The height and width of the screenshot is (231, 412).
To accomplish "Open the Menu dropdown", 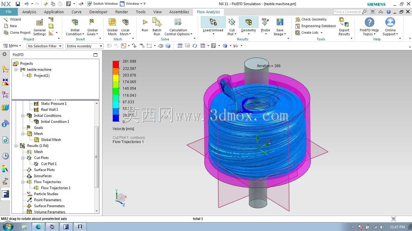I will pos(12,46).
